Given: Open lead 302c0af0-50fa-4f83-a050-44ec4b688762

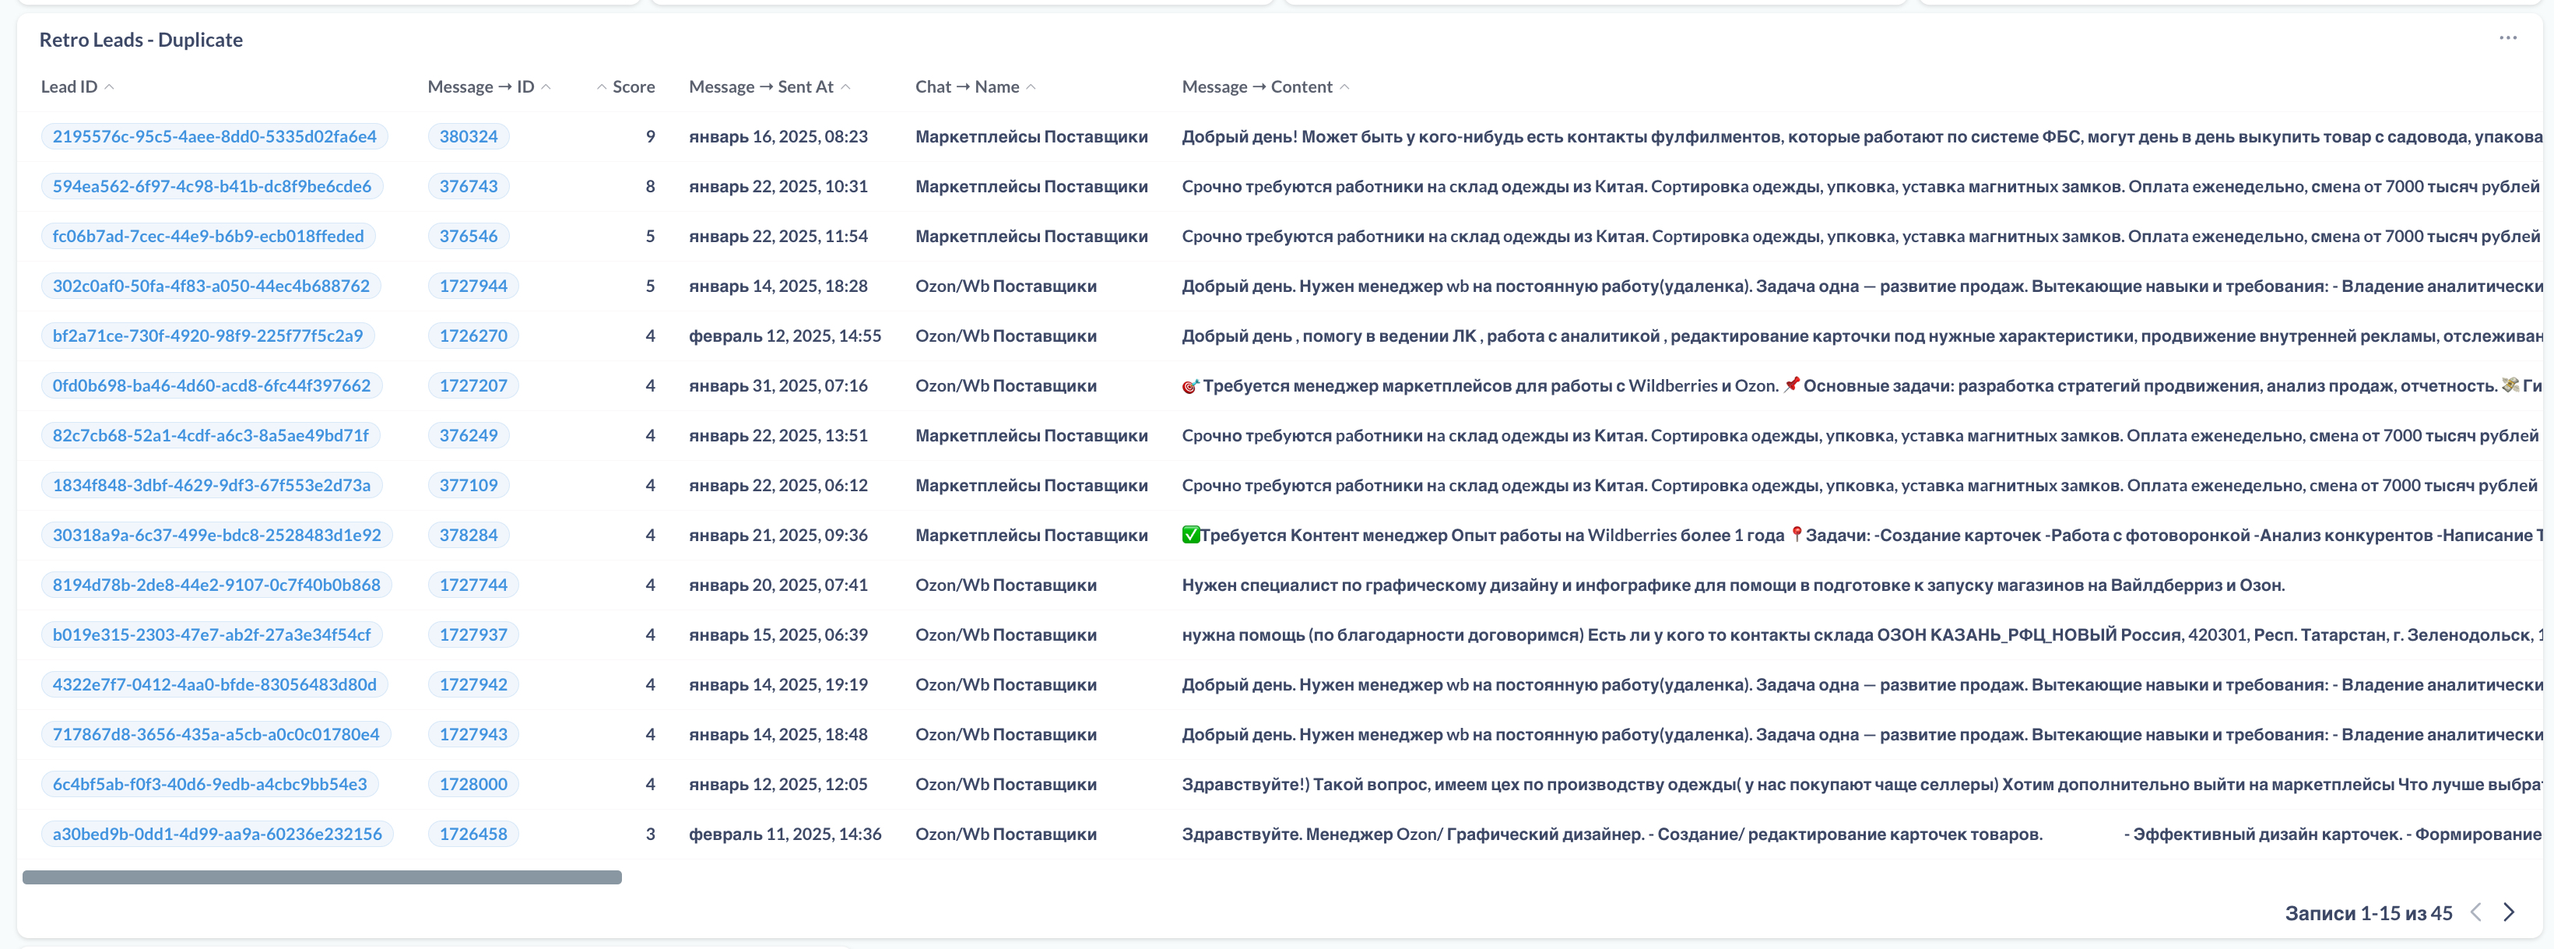Looking at the screenshot, I should pos(210,286).
